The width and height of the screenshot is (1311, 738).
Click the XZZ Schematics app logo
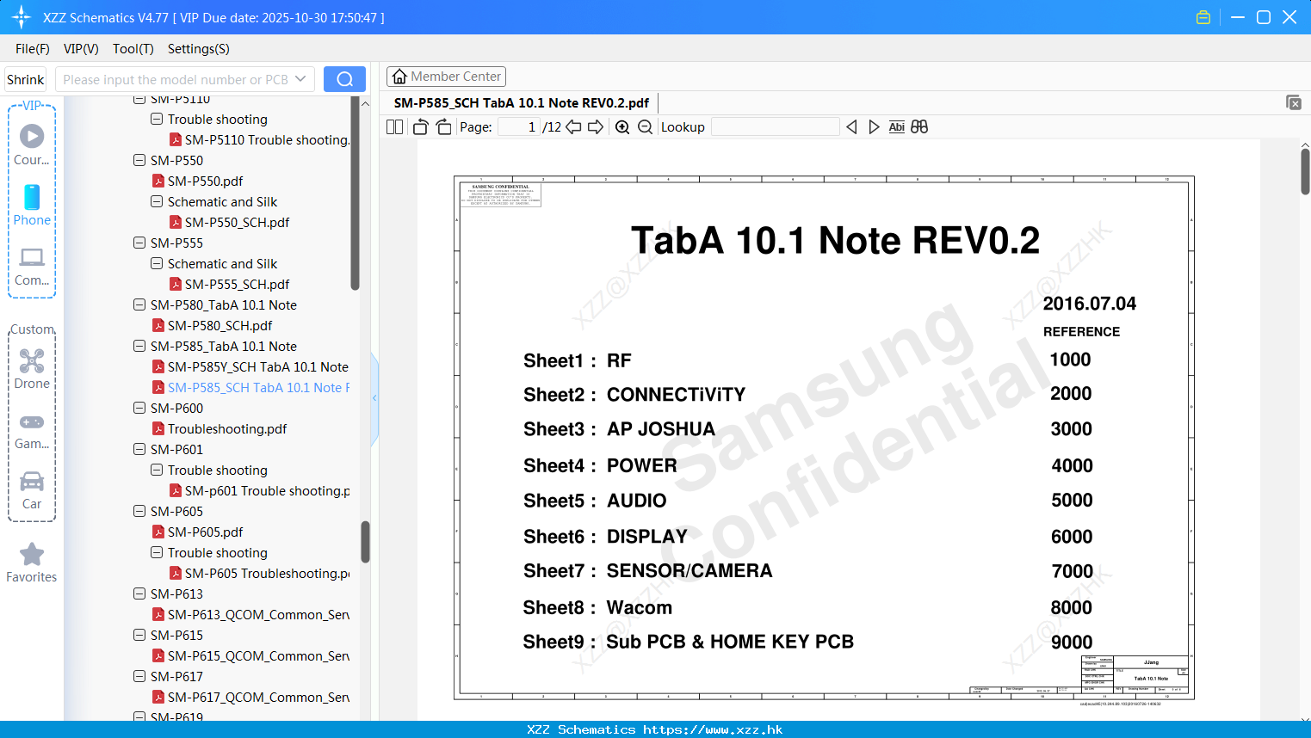pos(22,17)
